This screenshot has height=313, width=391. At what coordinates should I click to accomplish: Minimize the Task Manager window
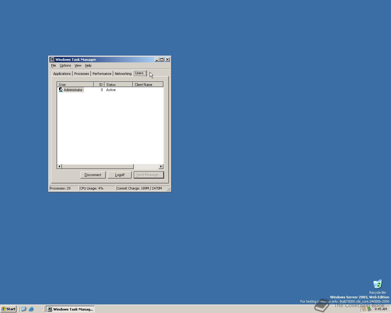pyautogui.click(x=157, y=60)
